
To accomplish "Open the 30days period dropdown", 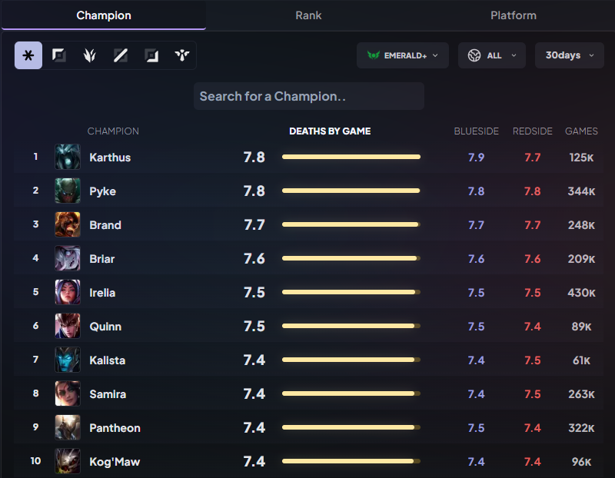I will [569, 55].
